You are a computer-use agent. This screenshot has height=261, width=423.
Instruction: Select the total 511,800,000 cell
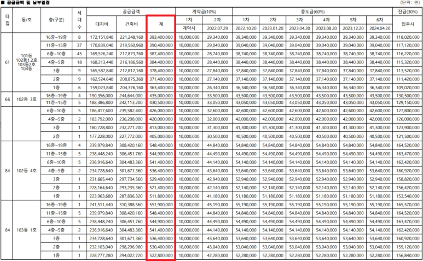click(x=161, y=196)
